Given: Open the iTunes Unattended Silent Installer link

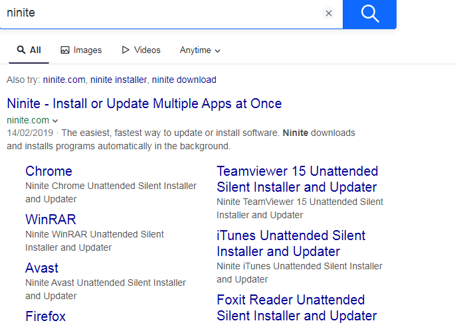Looking at the screenshot, I should coord(290,243).
